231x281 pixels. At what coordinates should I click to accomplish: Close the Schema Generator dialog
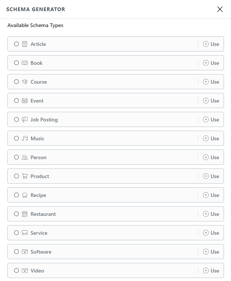220,9
